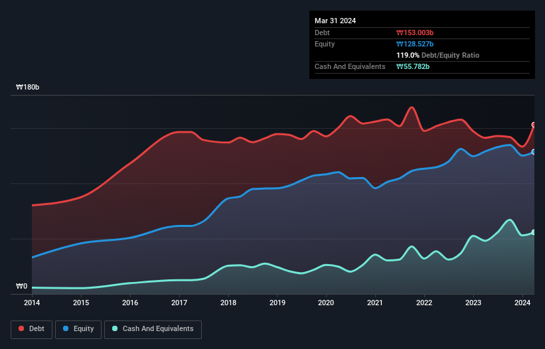This screenshot has width=545, height=349.
Task: Toggle the Debt legend button
Action: pos(32,329)
